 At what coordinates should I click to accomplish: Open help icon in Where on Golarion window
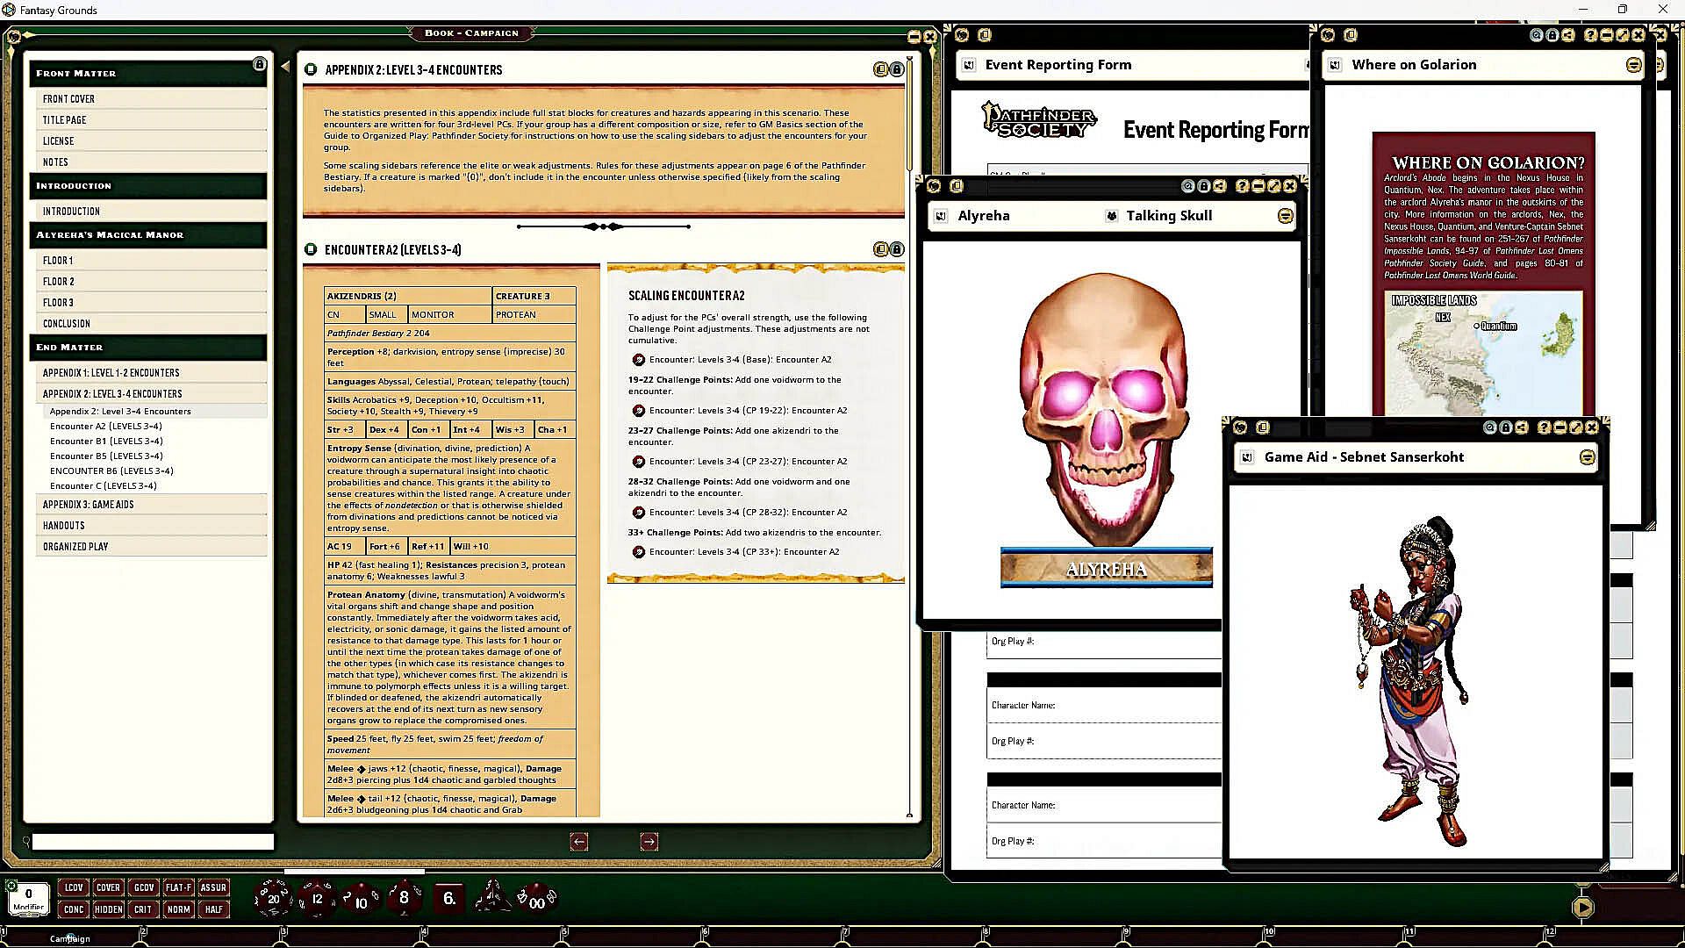tap(1590, 35)
